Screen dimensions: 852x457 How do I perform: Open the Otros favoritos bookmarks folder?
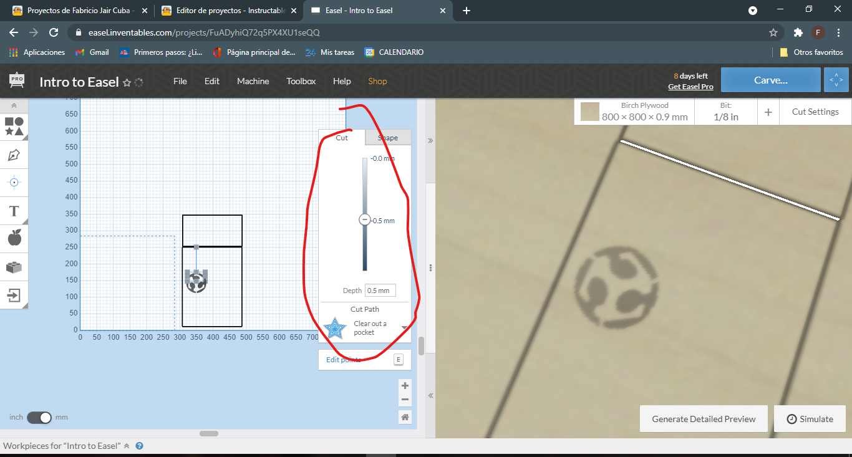click(811, 52)
